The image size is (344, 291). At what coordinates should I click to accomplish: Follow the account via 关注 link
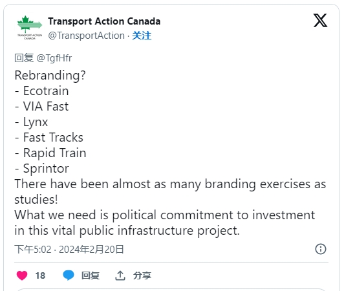pos(142,36)
